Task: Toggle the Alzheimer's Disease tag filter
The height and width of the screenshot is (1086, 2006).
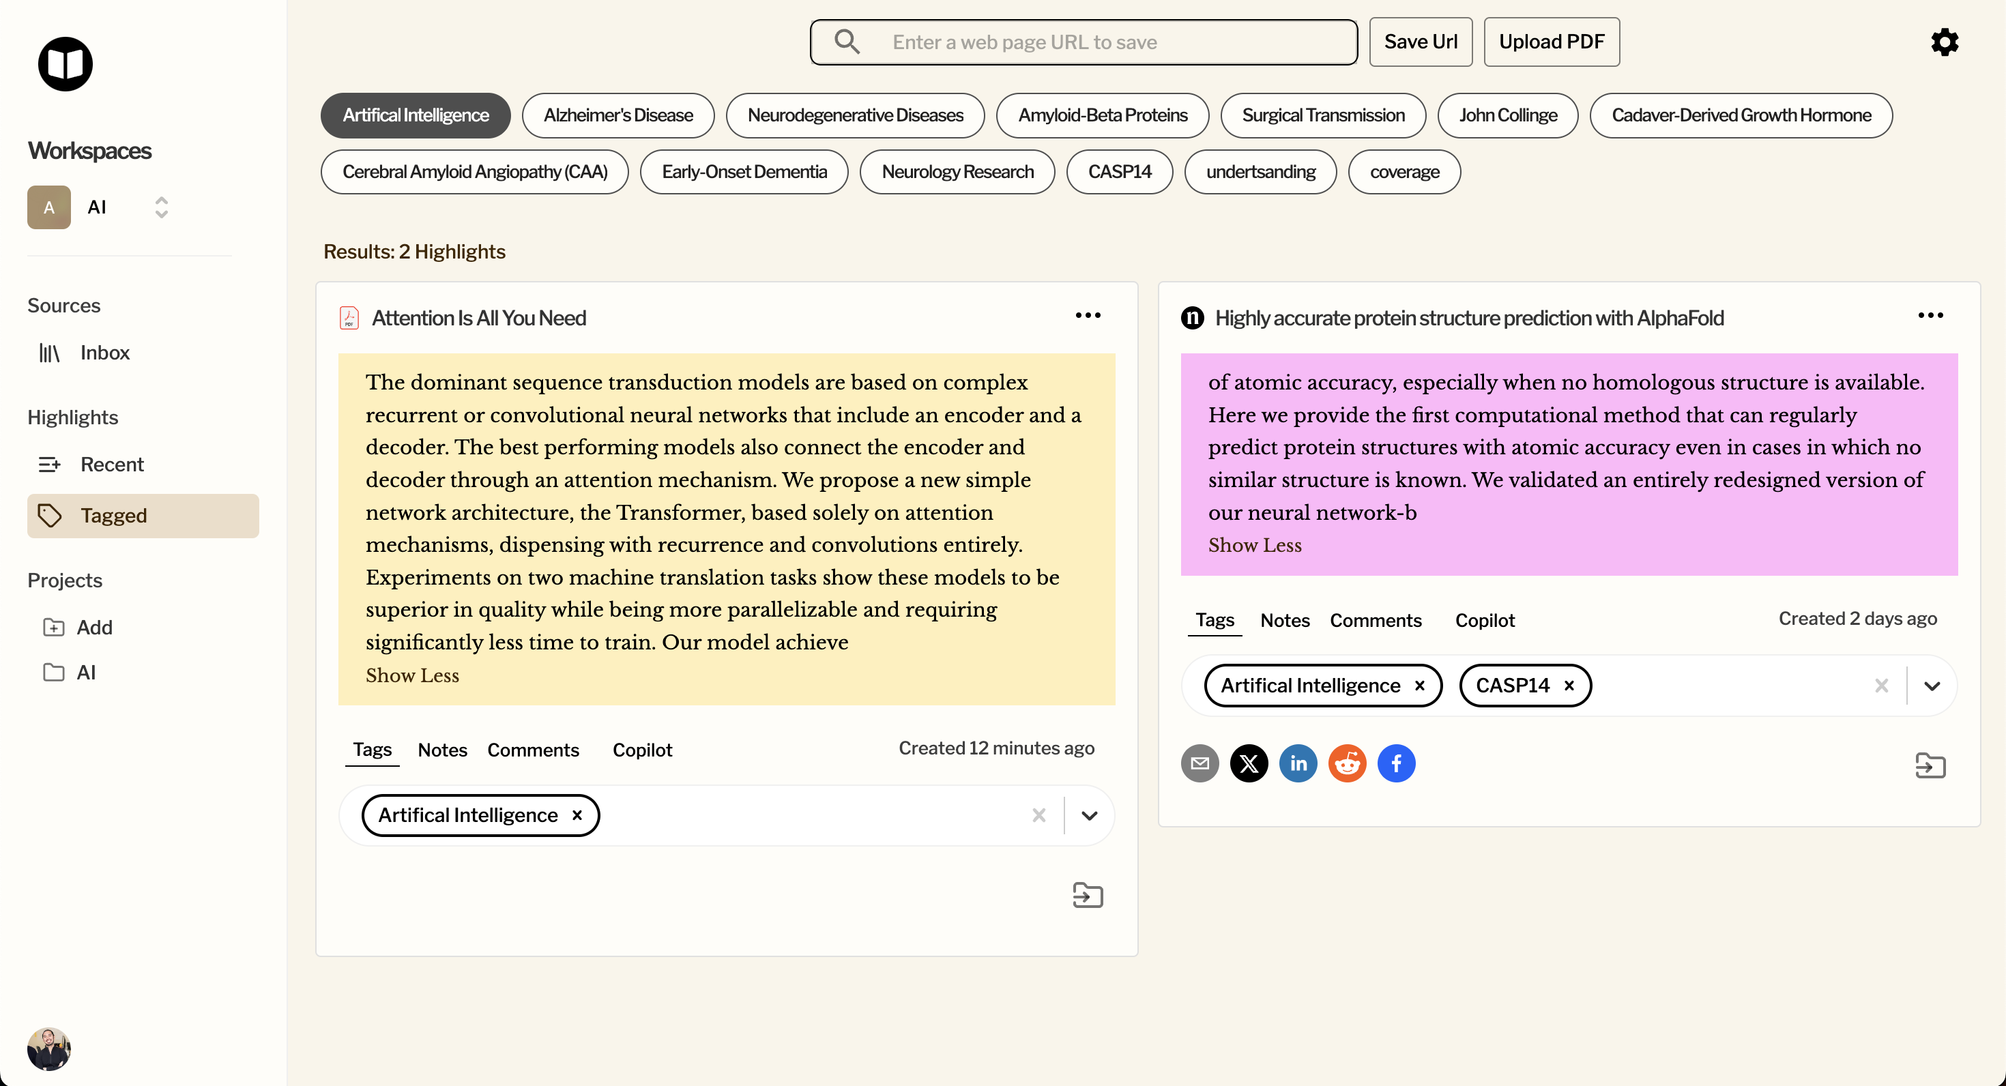Action: pos(617,115)
